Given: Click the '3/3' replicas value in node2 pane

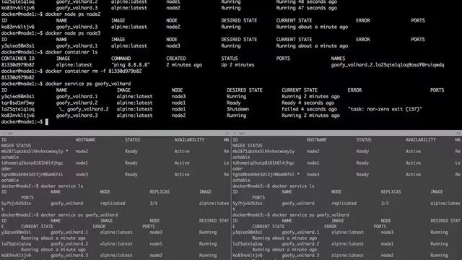Looking at the screenshot, I should click(154, 204).
